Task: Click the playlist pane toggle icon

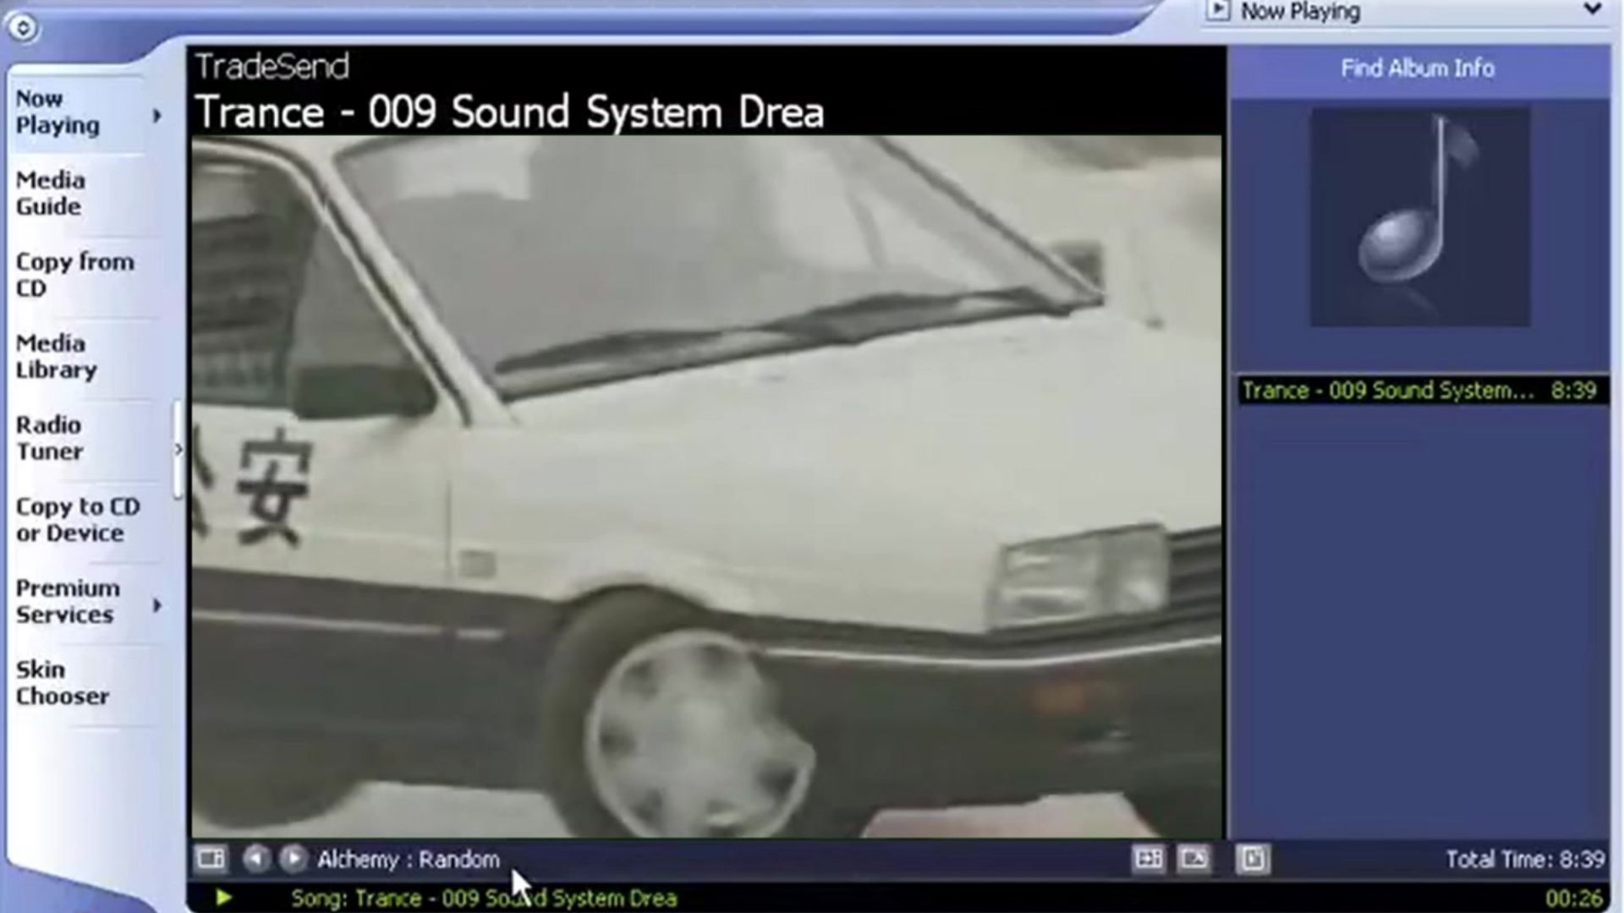Action: (x=1253, y=859)
